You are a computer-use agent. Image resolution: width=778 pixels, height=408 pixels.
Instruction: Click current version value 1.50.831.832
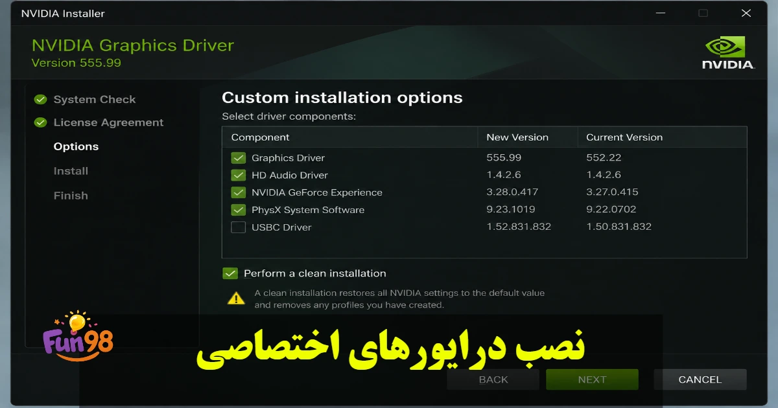[619, 227]
